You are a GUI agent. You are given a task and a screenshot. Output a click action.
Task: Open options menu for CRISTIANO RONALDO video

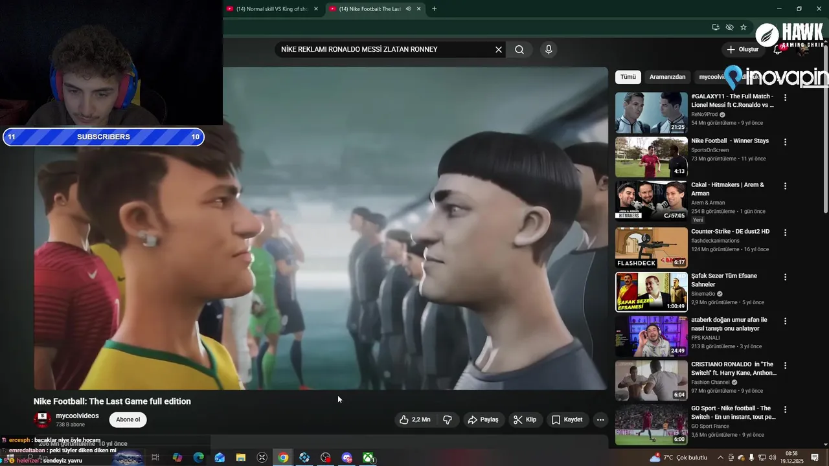point(785,365)
